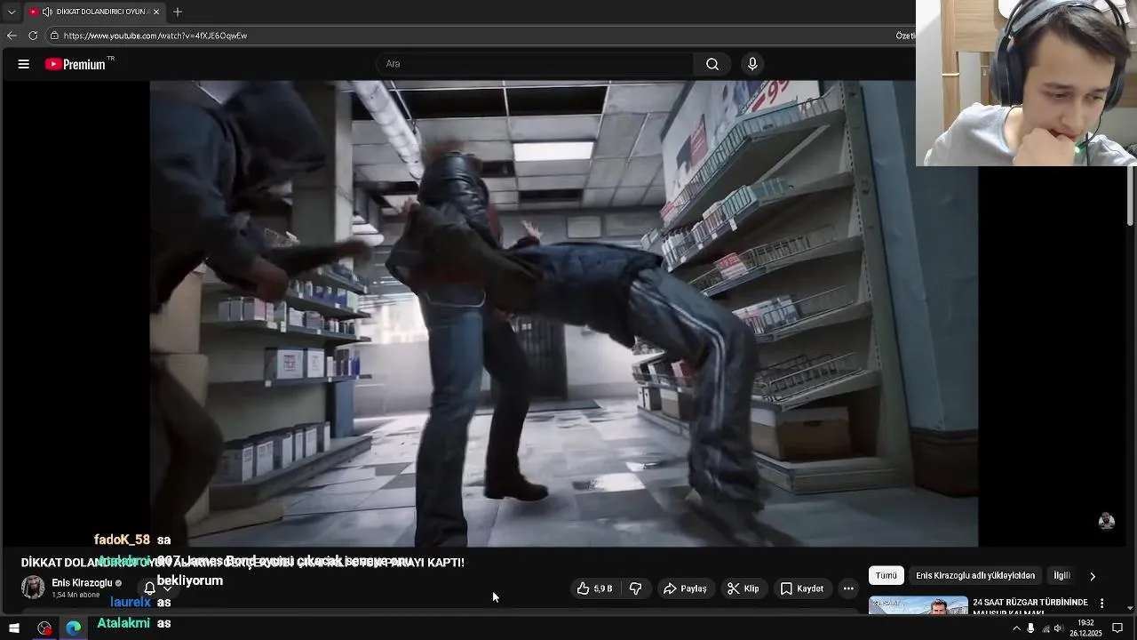Click the video player to pause

tap(564, 313)
